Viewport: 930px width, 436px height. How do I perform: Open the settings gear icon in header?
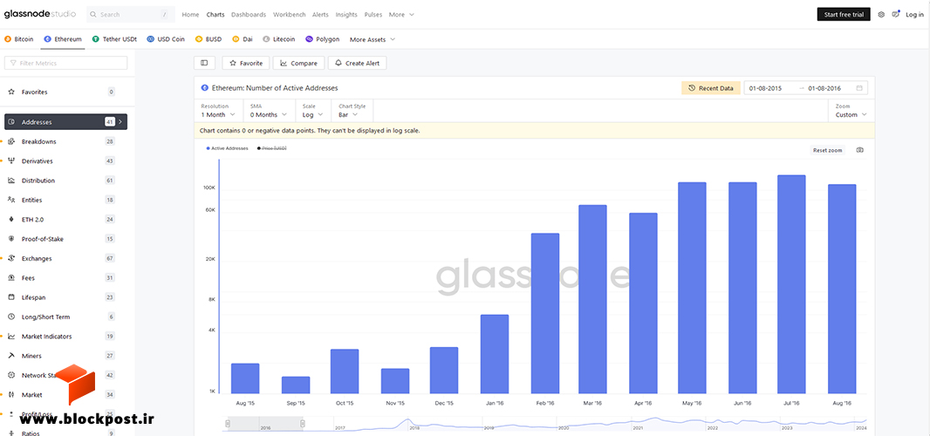point(881,14)
